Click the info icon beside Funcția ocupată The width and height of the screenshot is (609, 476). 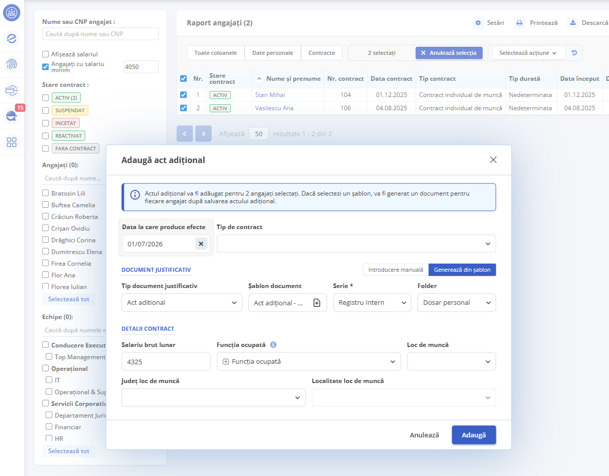click(x=273, y=344)
